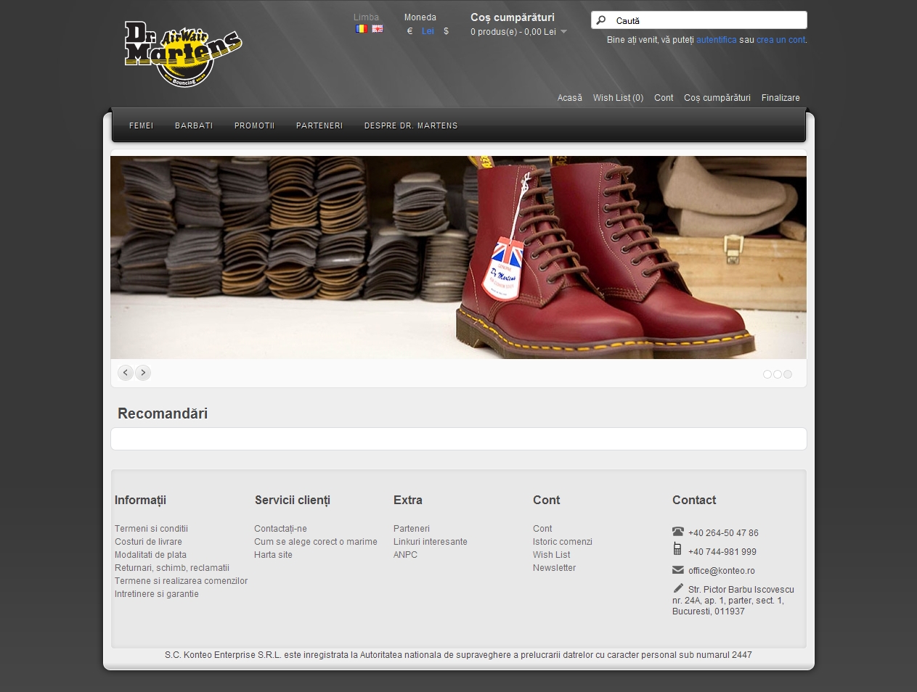Select the second slideshow dot indicator
This screenshot has height=692, width=917.
[778, 374]
